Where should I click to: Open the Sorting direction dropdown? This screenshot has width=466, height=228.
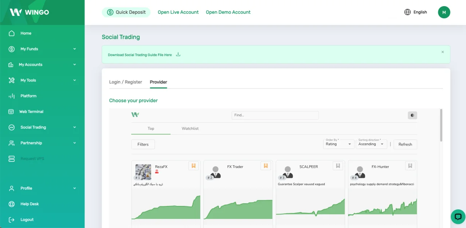(371, 144)
